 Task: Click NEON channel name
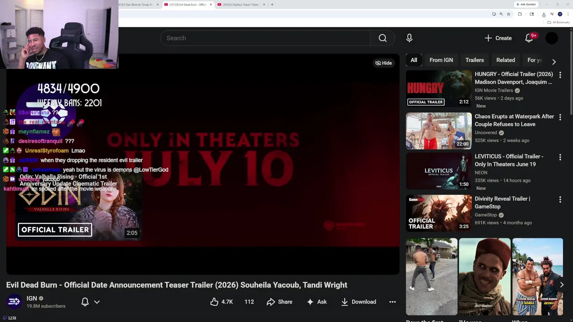(x=481, y=172)
